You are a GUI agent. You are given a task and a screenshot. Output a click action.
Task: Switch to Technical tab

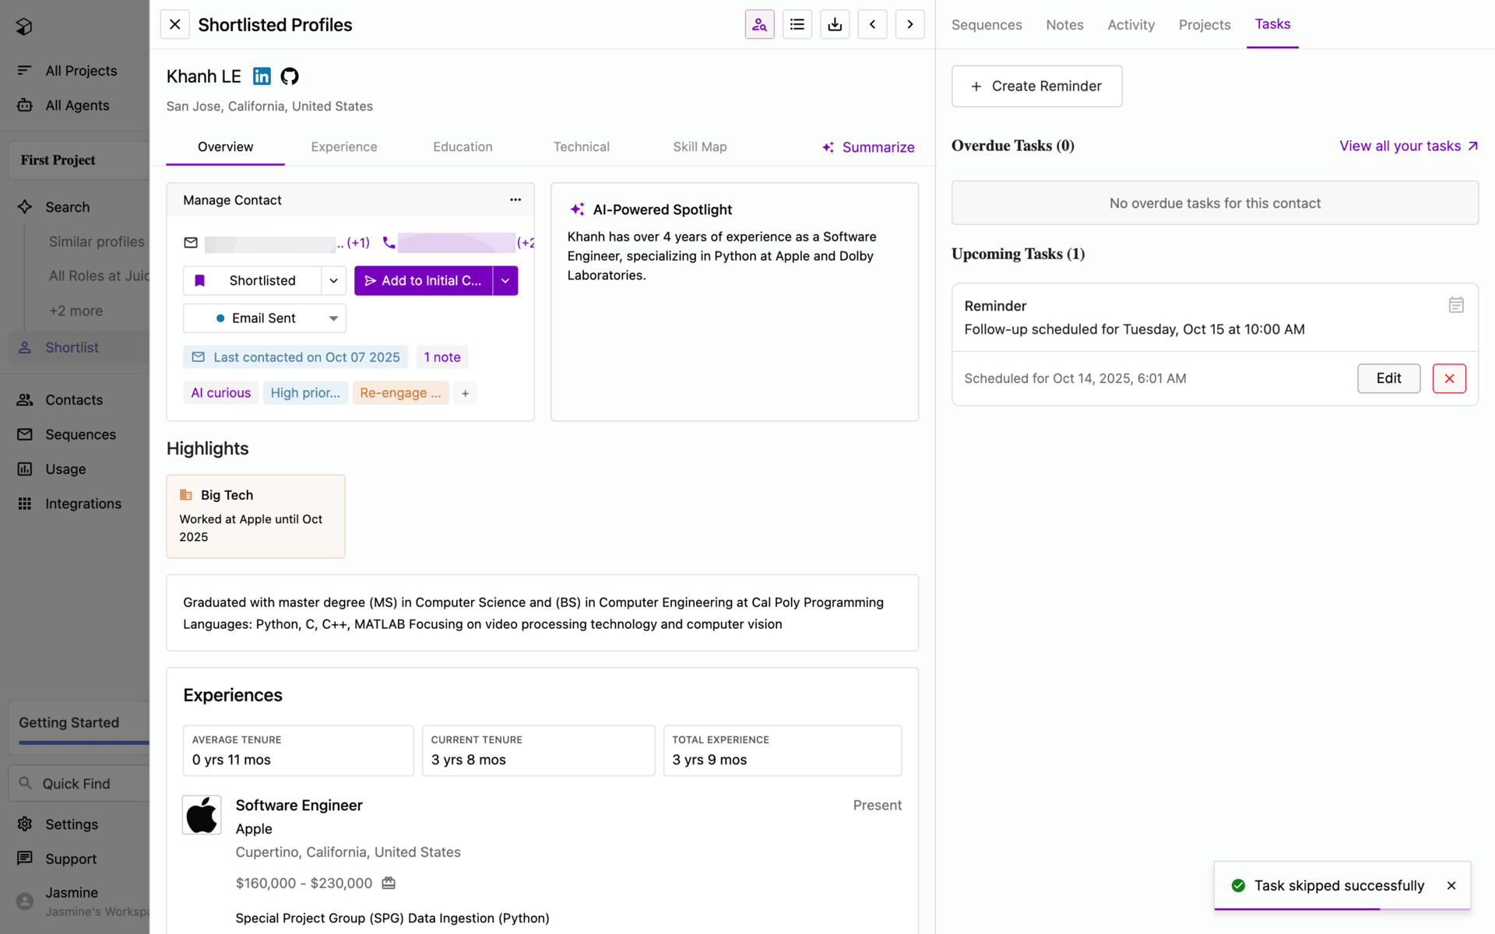click(x=581, y=146)
